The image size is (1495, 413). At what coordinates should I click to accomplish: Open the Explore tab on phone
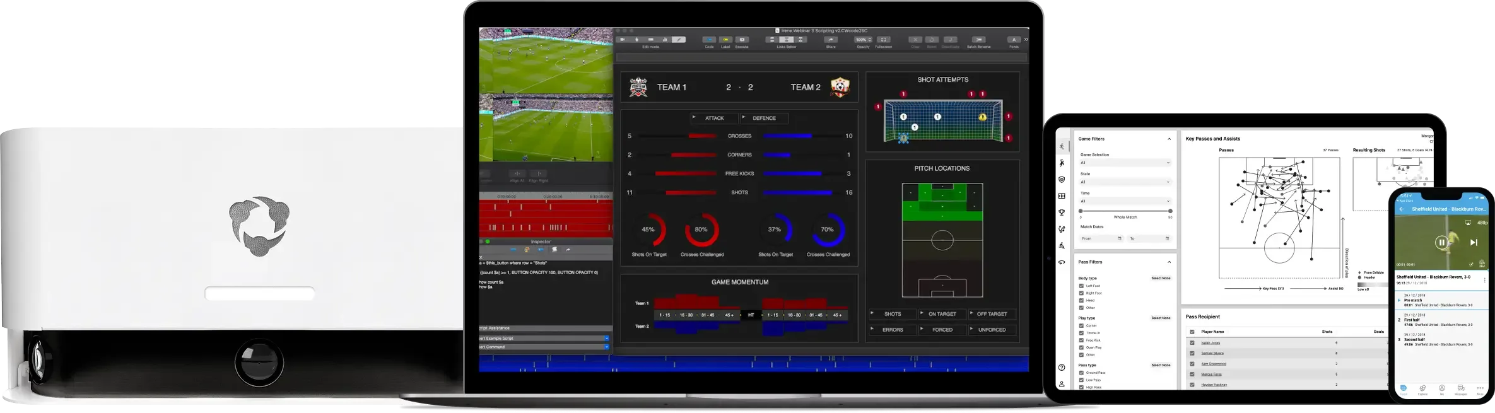click(1422, 390)
